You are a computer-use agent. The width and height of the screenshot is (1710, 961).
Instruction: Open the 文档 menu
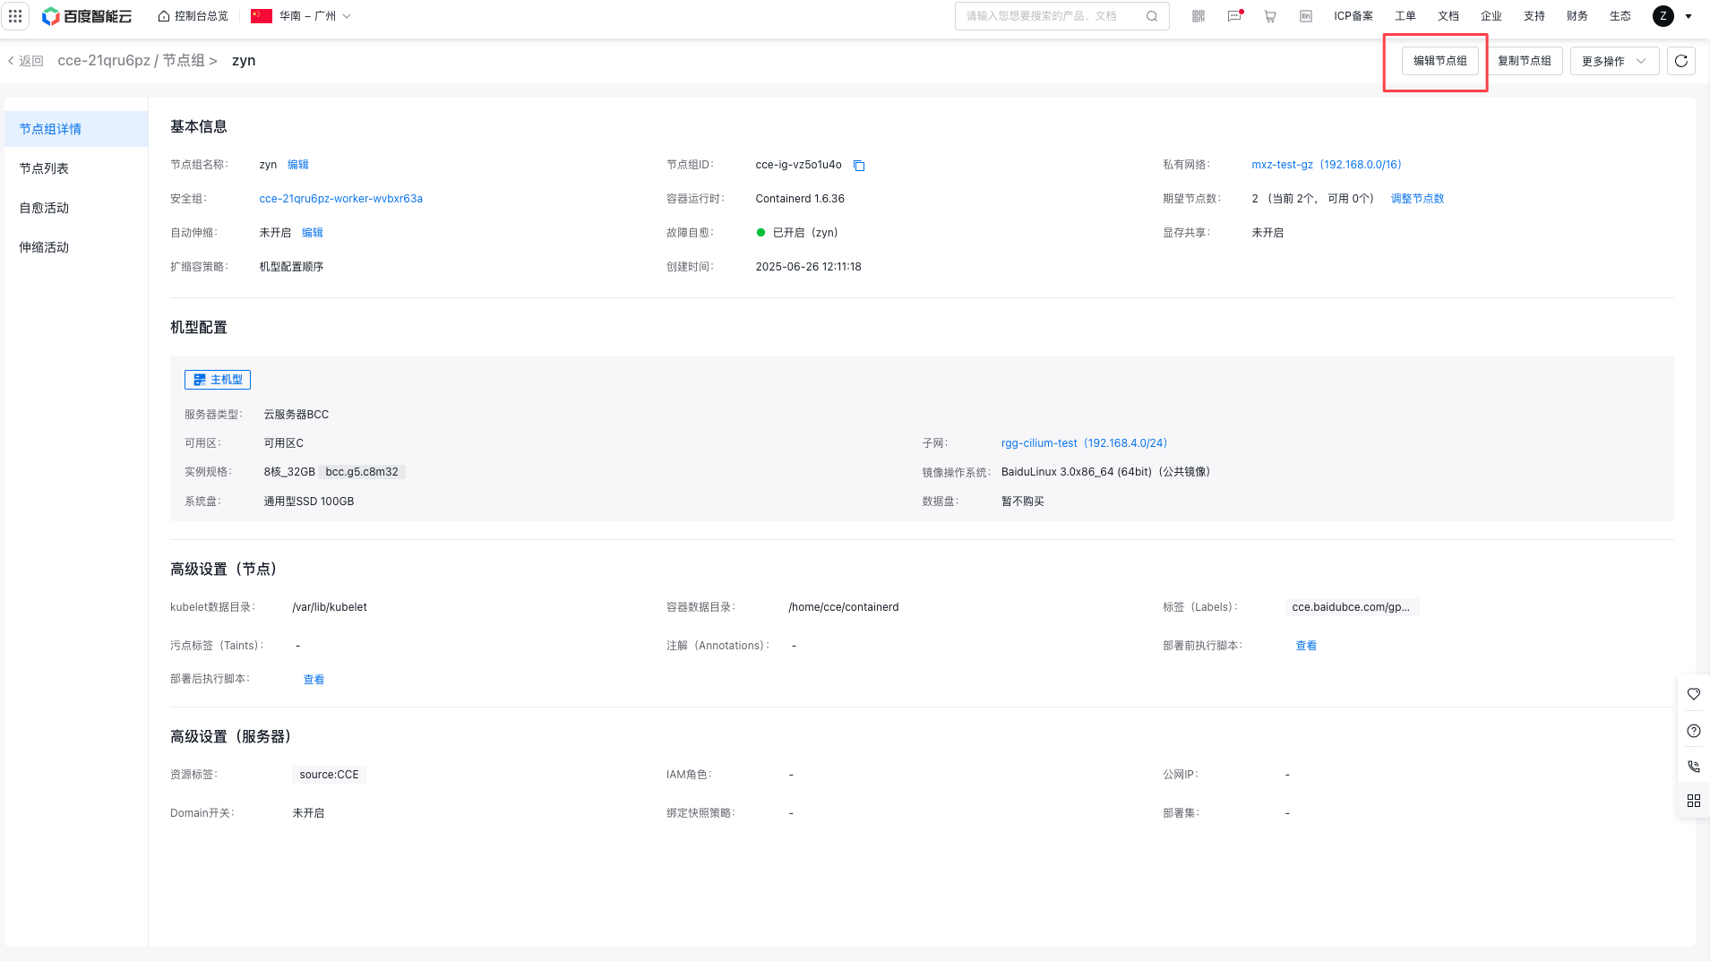(x=1448, y=16)
